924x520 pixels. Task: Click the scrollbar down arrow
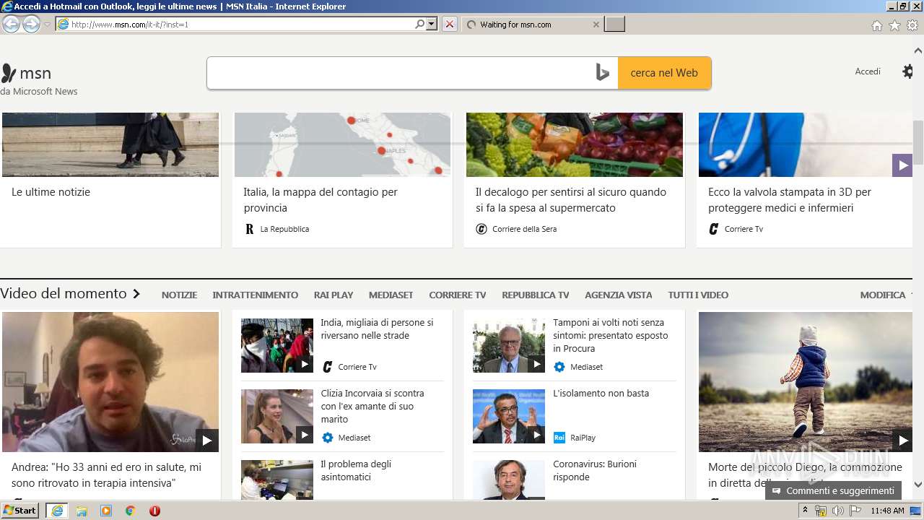click(x=918, y=485)
